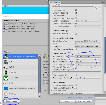Click the PS4 logo icon

pyautogui.click(x=6, y=83)
